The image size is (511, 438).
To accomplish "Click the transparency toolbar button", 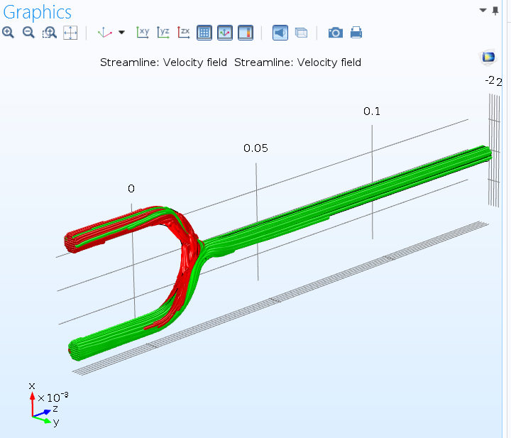I will click(301, 33).
